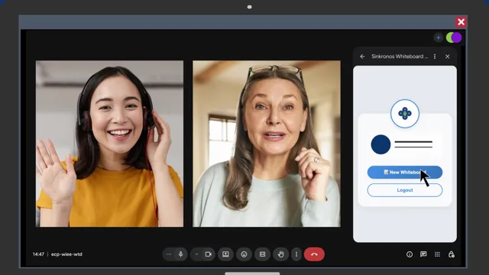Open the emoji reactions button
Screen dimensions: 489x275
tap(244, 254)
